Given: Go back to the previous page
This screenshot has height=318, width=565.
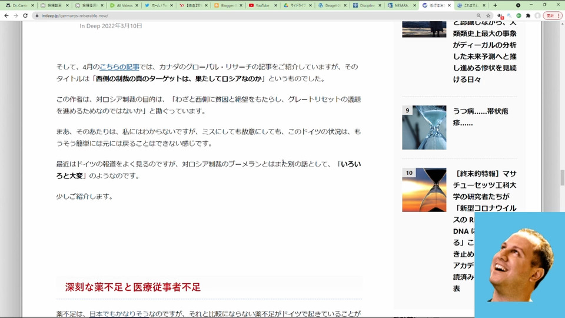Looking at the screenshot, I should pyautogui.click(x=6, y=15).
